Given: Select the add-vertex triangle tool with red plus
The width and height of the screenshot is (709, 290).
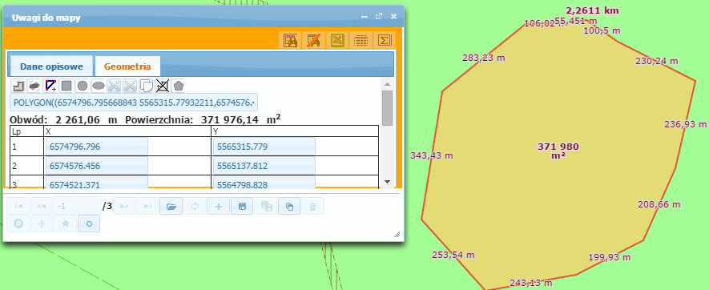Looking at the screenshot, I should 50,86.
